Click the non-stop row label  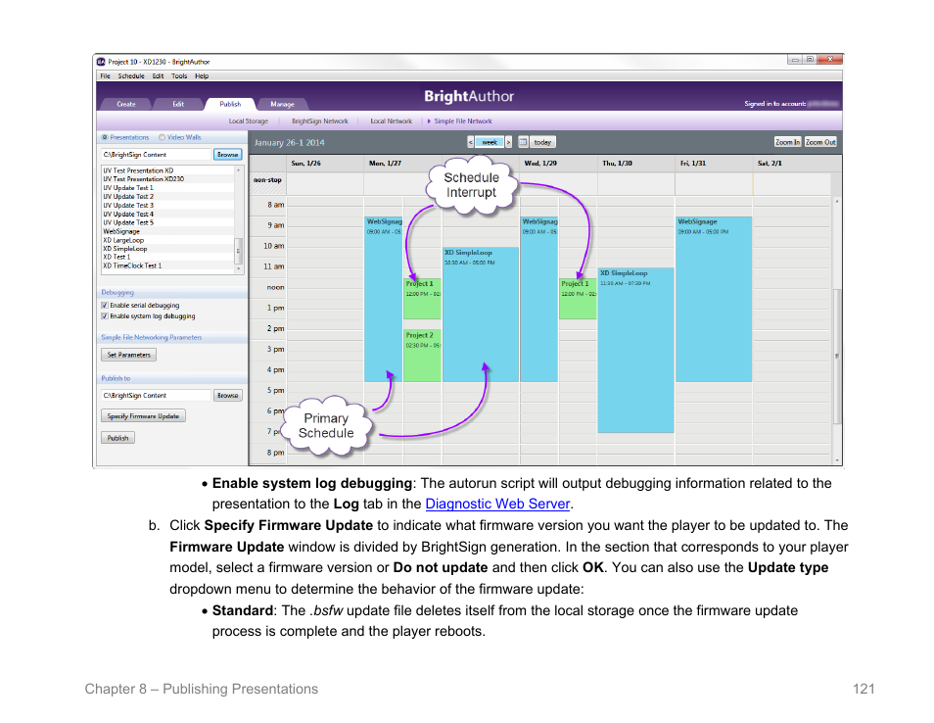[267, 180]
